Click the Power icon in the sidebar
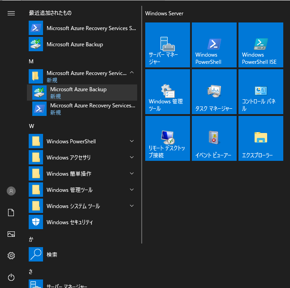 (11, 277)
